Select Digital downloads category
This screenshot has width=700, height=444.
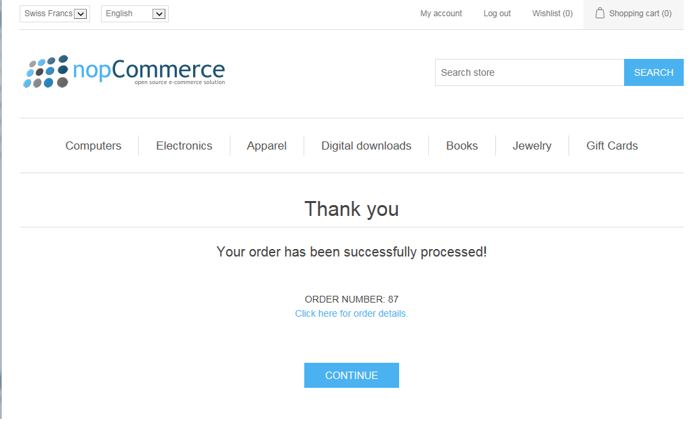[x=367, y=146]
